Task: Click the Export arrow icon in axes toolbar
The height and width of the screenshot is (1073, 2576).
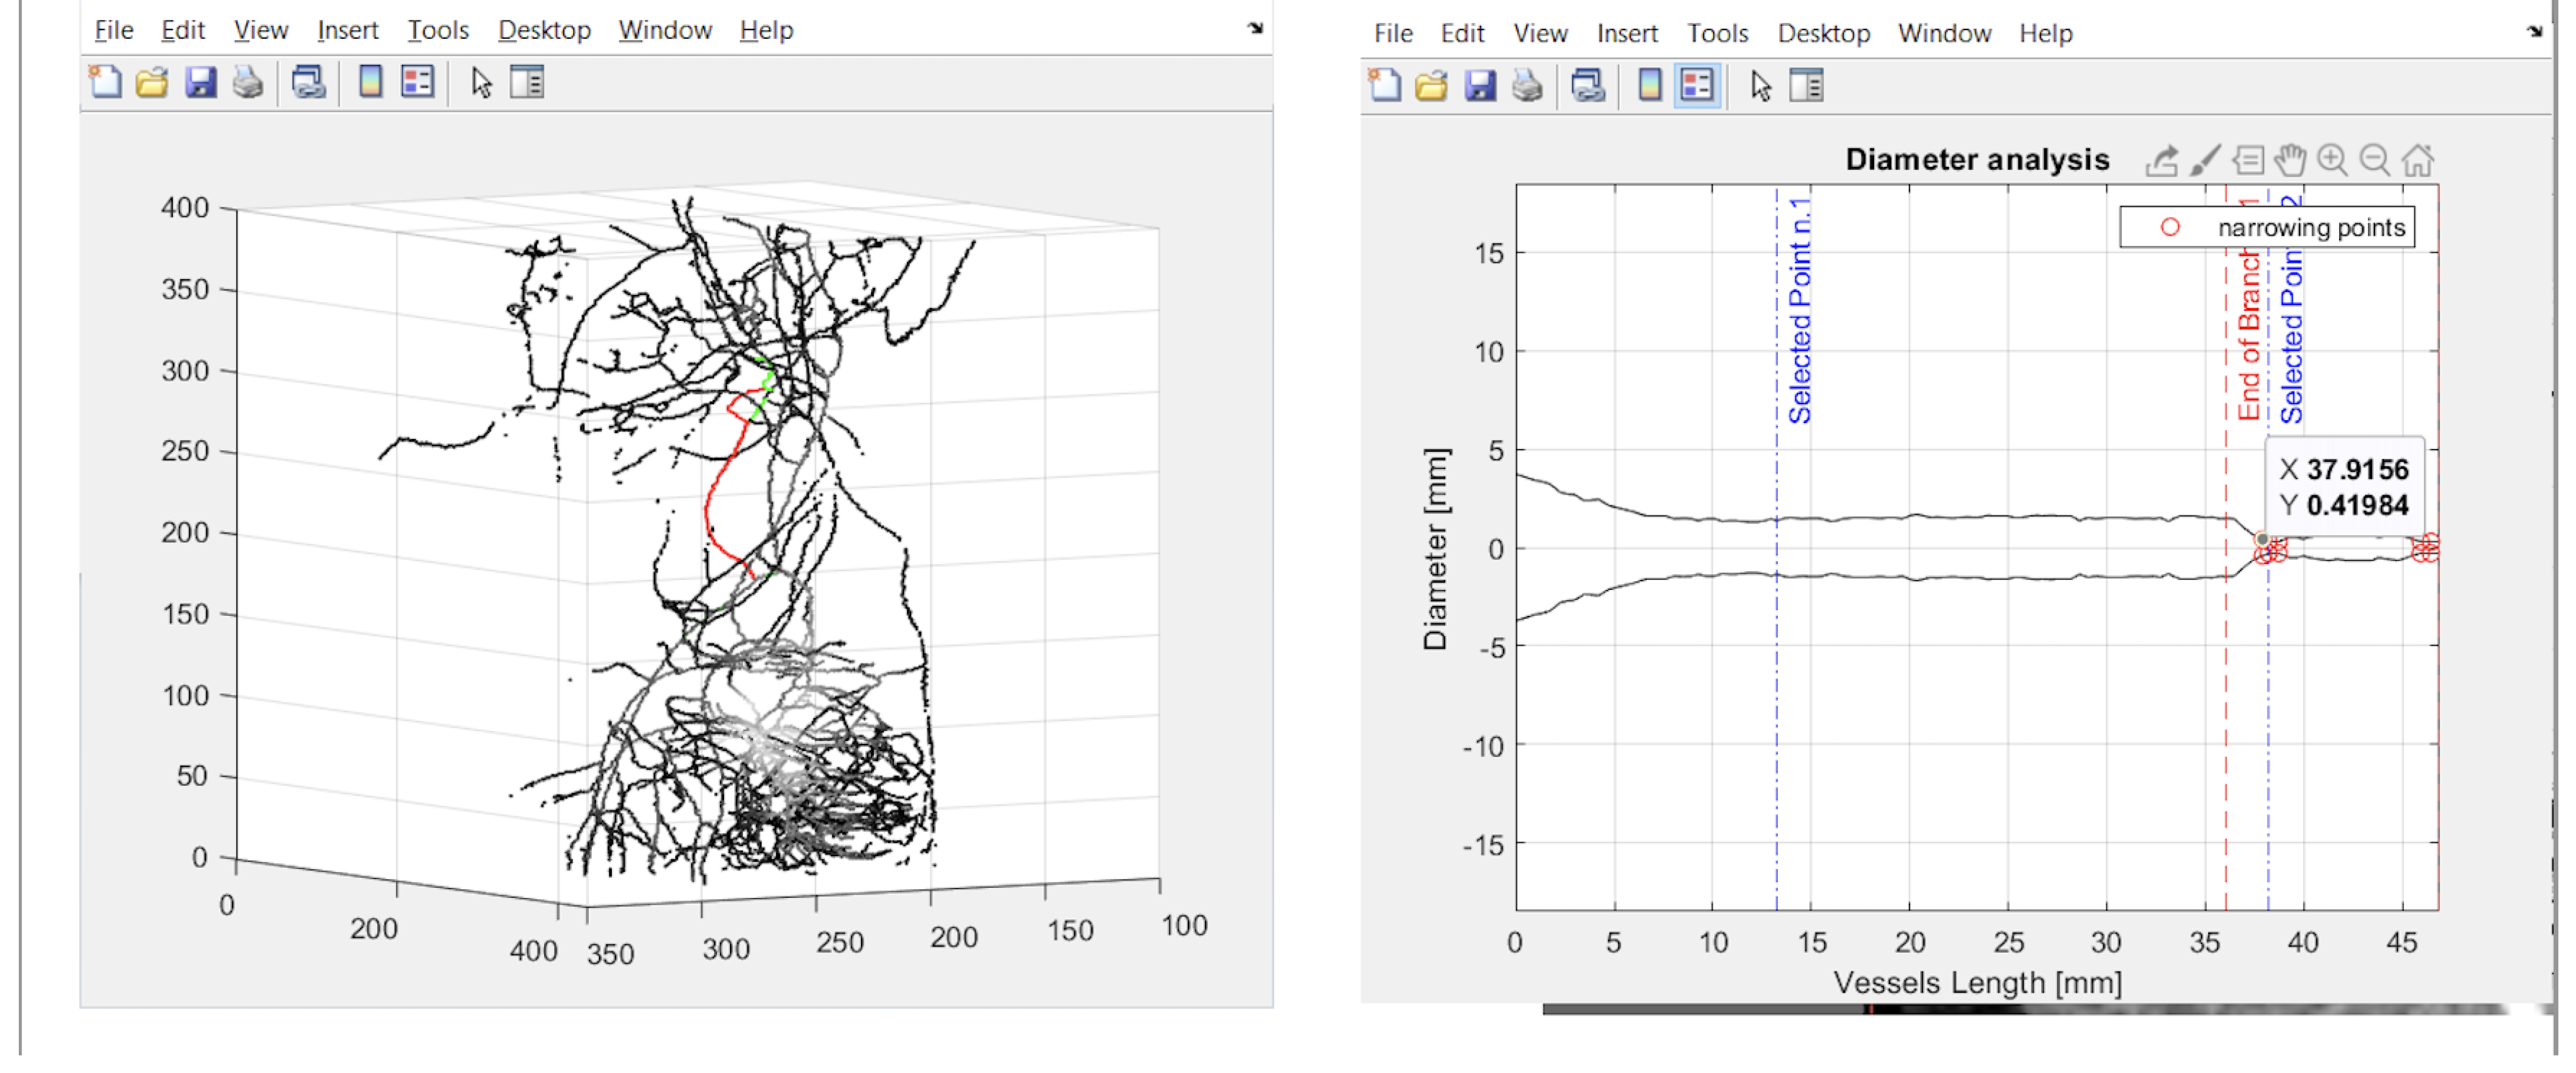Action: click(x=2161, y=160)
